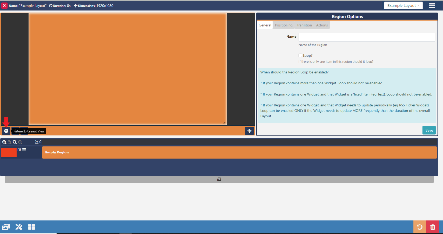The width and height of the screenshot is (443, 234).
Task: Switch to the Transition tab
Action: [304, 25]
